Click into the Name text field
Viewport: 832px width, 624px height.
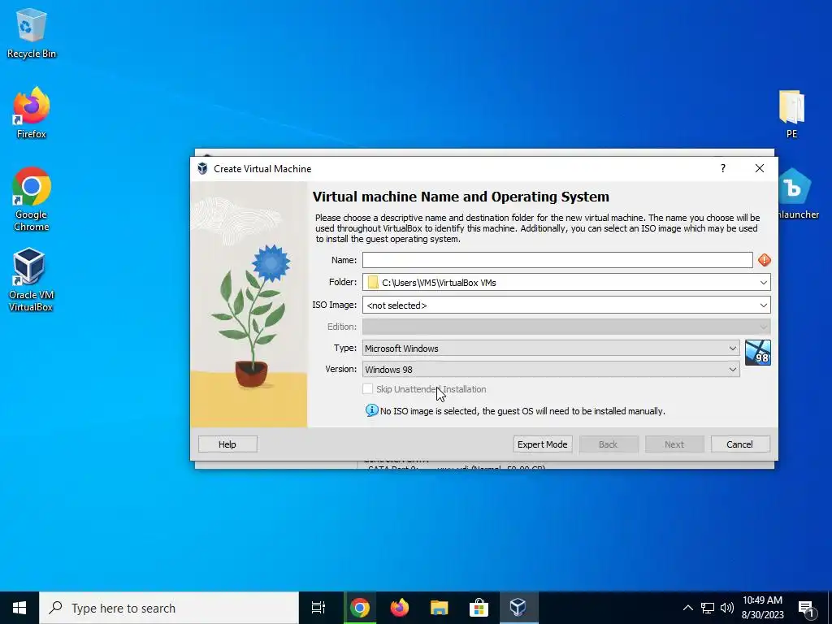pos(557,260)
